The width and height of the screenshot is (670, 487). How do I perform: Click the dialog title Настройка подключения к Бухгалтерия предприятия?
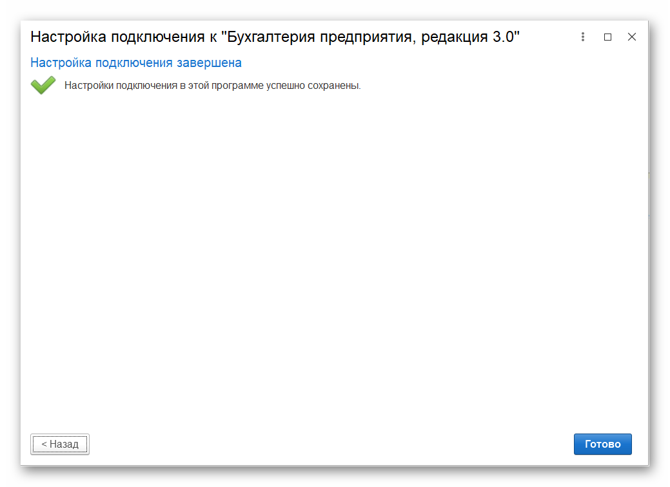pyautogui.click(x=275, y=37)
